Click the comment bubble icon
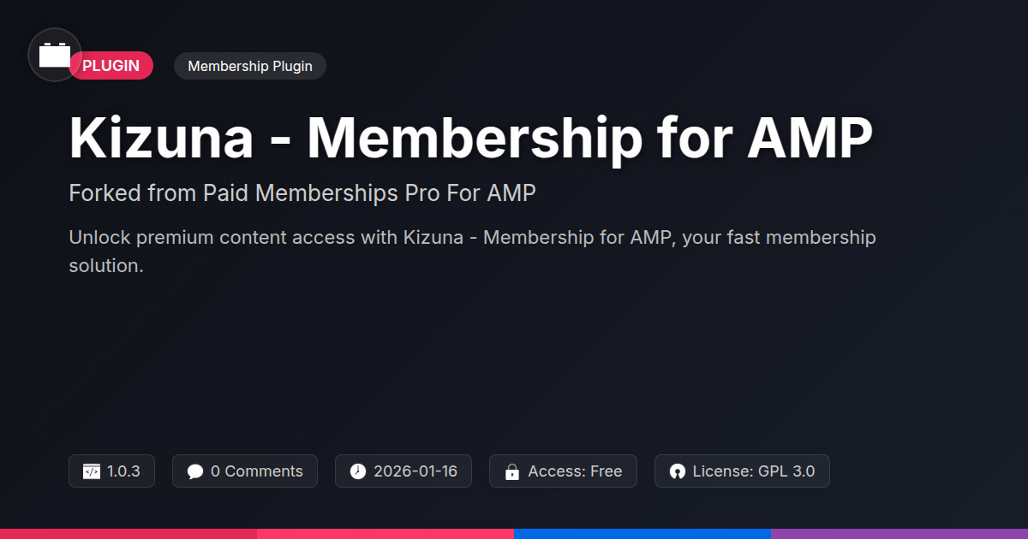This screenshot has height=539, width=1028. 195,471
